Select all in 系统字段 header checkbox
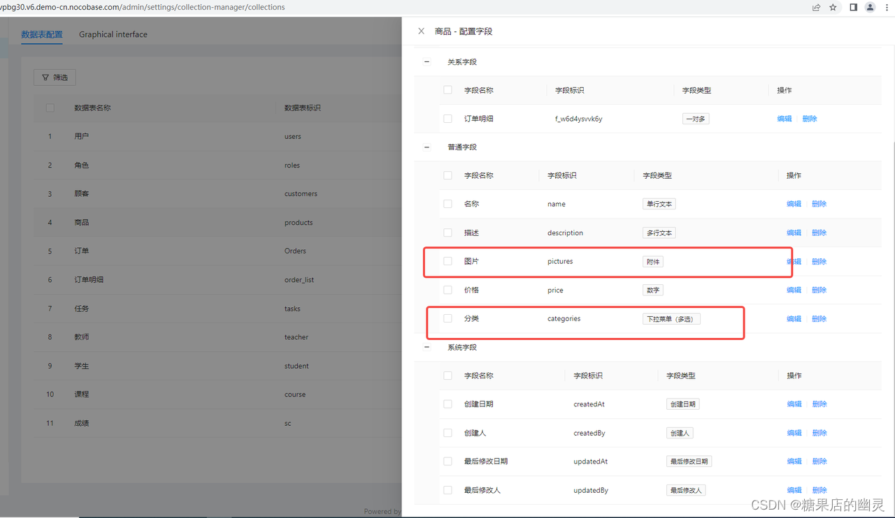The image size is (895, 518). (x=447, y=376)
